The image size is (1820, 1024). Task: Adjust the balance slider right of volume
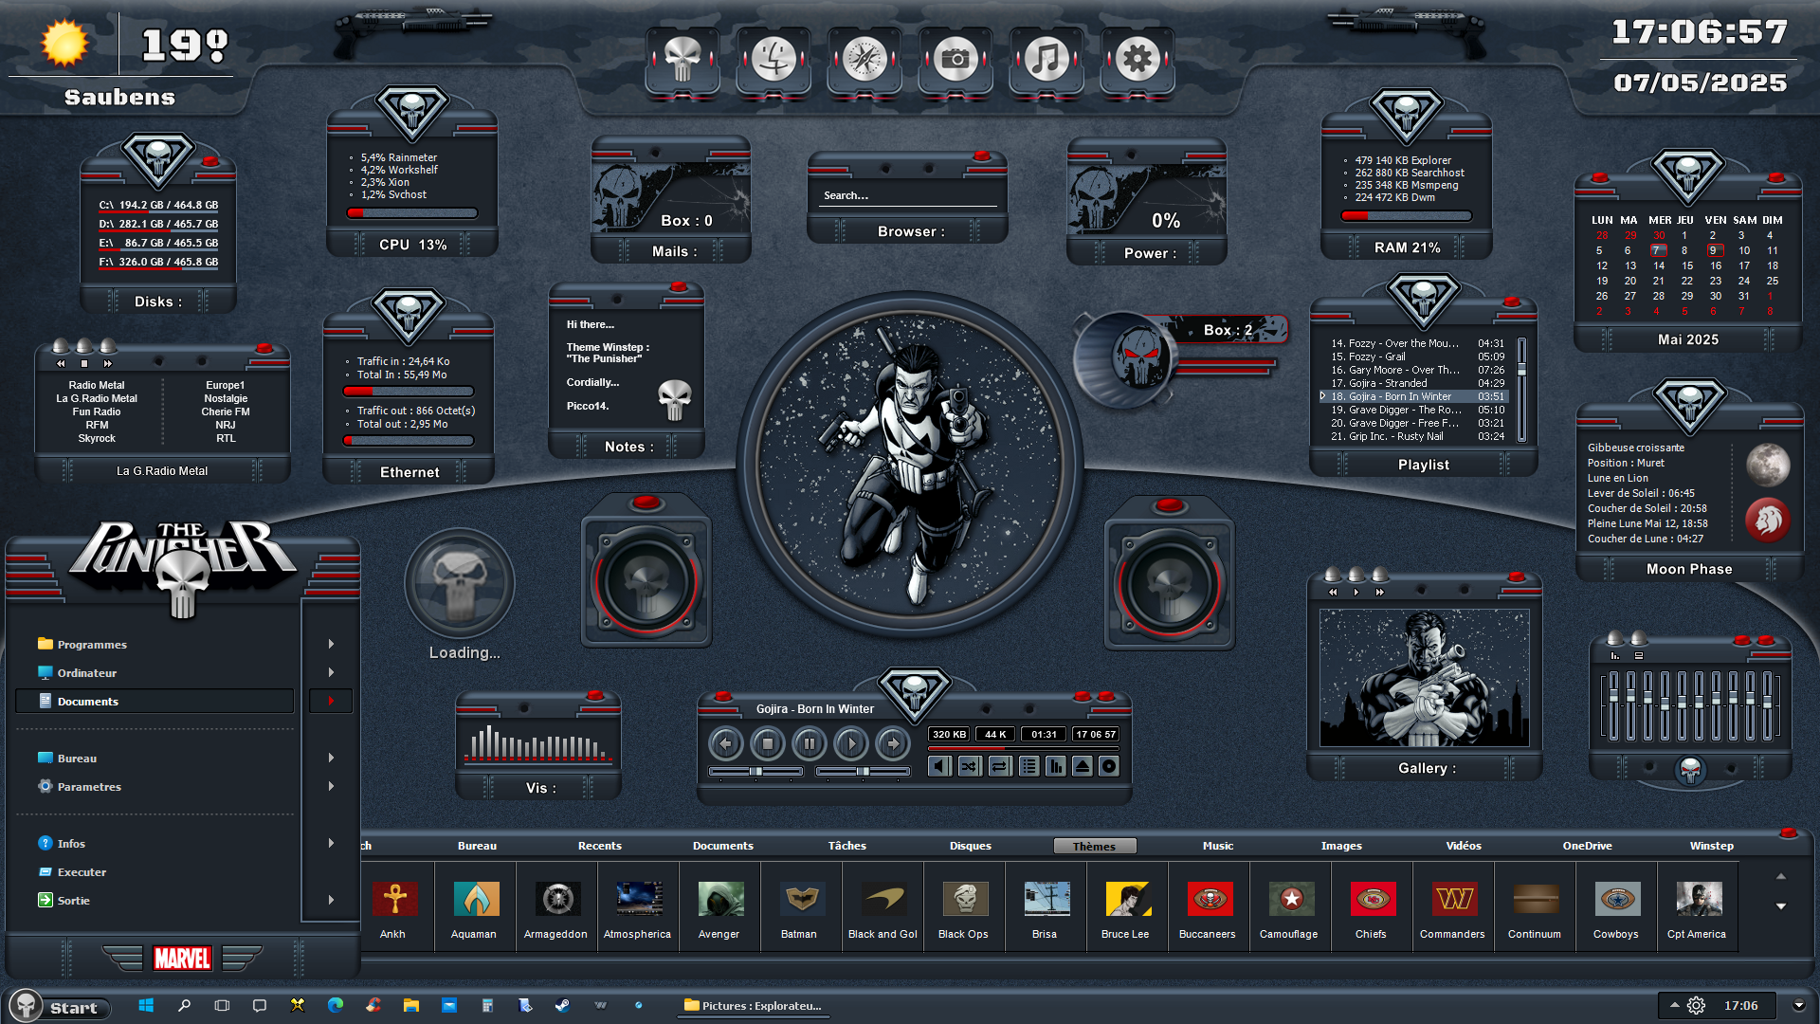pyautogui.click(x=863, y=772)
